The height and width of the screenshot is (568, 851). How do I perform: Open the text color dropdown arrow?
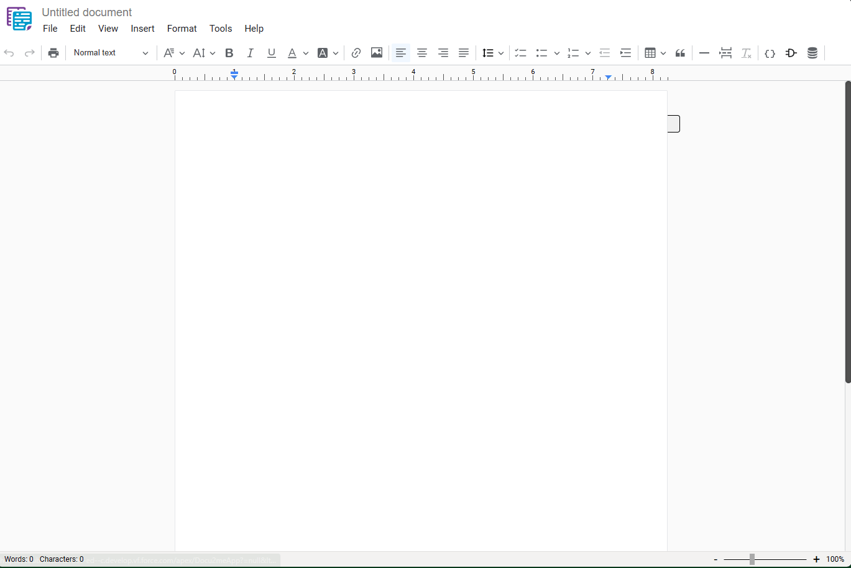pyautogui.click(x=306, y=54)
